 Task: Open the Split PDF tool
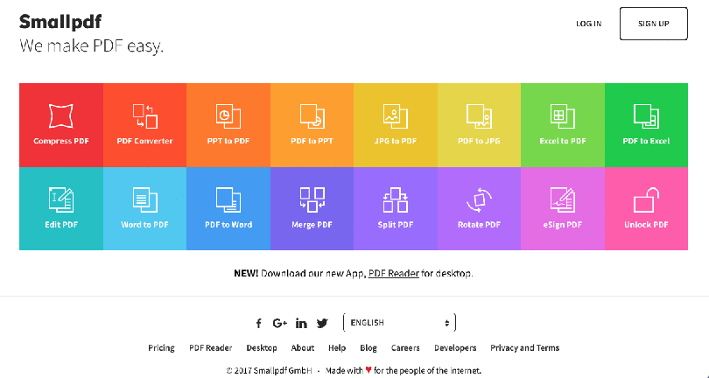(x=396, y=208)
